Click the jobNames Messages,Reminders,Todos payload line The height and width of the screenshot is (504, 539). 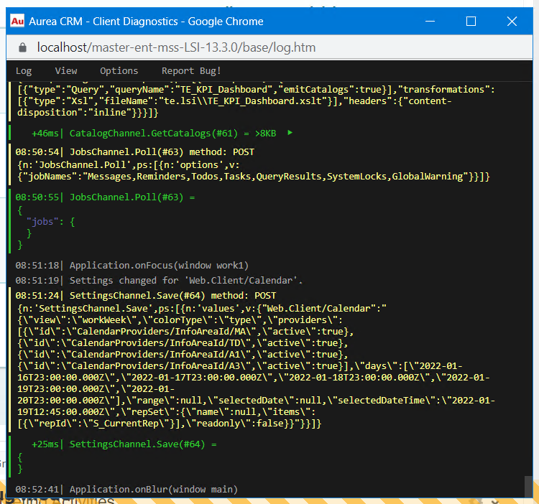point(254,177)
